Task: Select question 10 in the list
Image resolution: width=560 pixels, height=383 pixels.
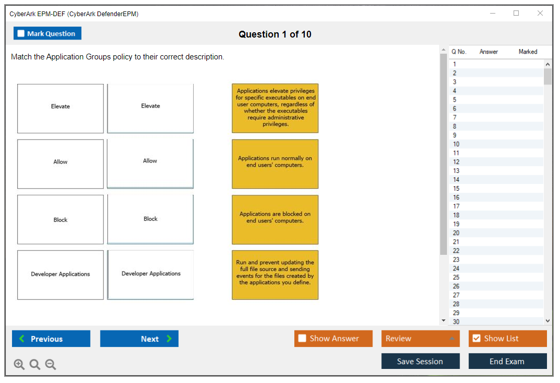Action: 456,144
